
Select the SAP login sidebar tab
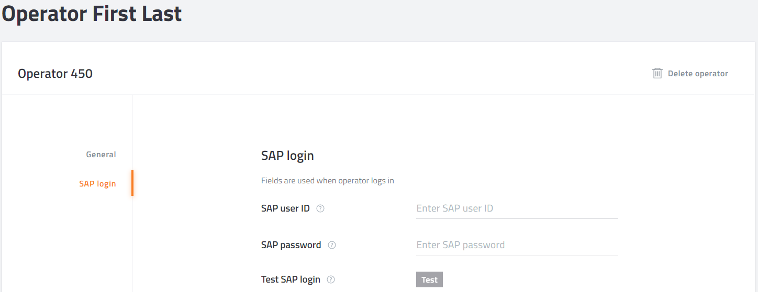[97, 184]
